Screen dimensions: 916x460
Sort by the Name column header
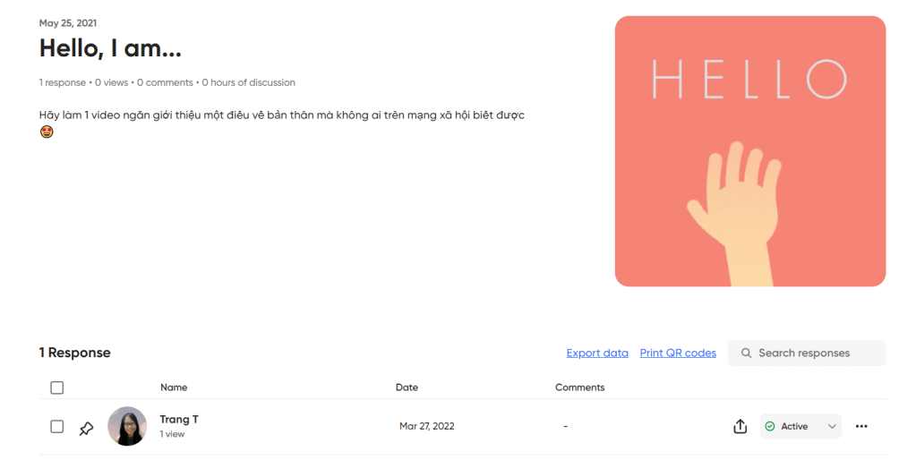[174, 388]
